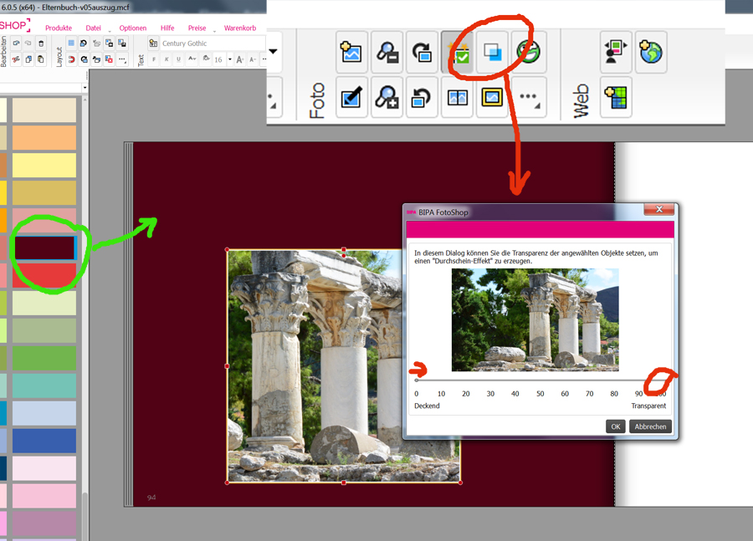
Task: Select the dark maroon background color swatch
Action: pos(44,248)
